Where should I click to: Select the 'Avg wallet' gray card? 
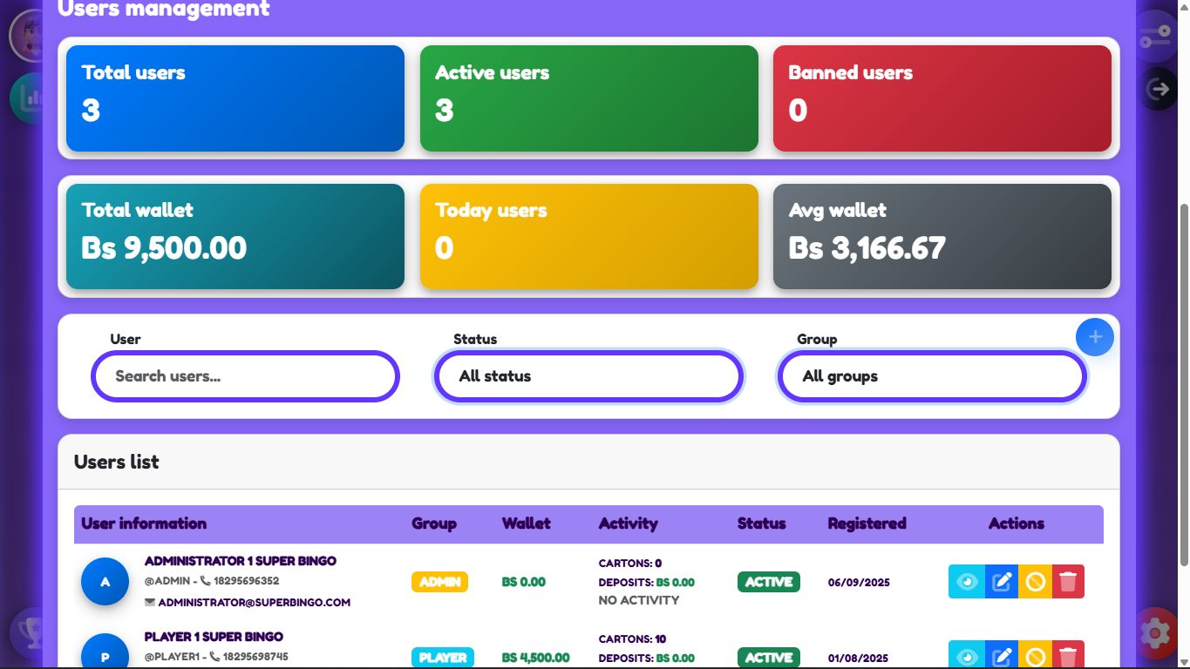[942, 236]
